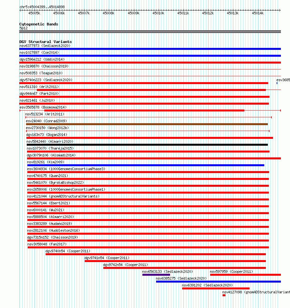290x308 pixels.
Task: Select nsv4121044 (gnomADStructuralVariants) label
Action: coord(63,197)
